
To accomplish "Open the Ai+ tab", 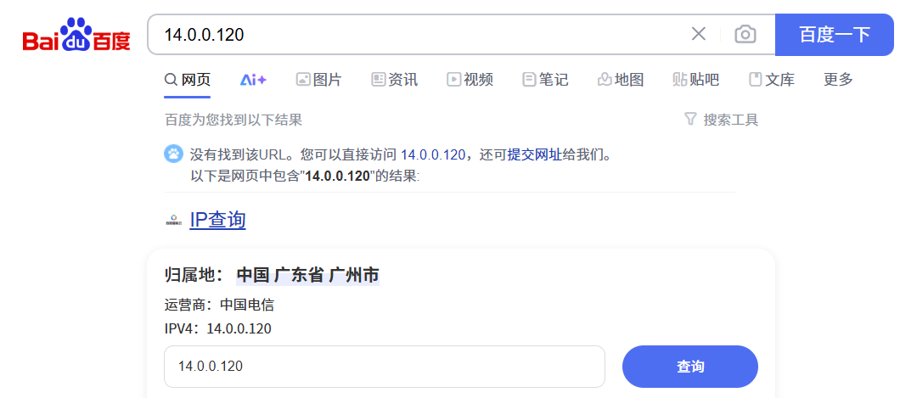I will click(x=253, y=80).
